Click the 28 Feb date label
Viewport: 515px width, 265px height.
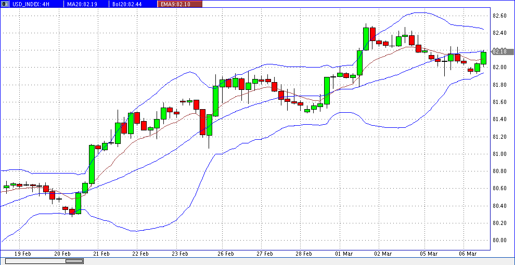[303, 254]
